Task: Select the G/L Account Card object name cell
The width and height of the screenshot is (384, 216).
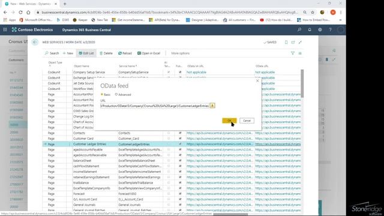Action: pos(95,199)
